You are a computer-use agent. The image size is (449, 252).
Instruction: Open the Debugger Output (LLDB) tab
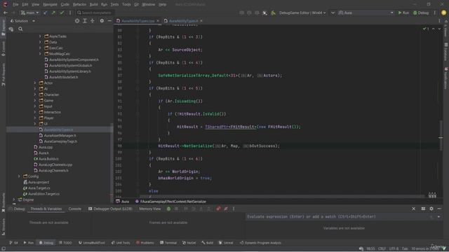pyautogui.click(x=110, y=209)
